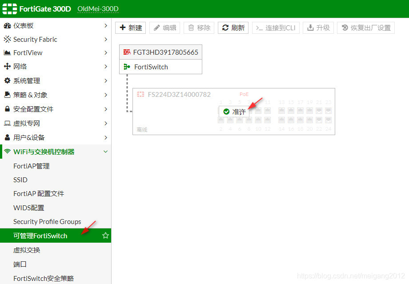Click switch port 23 icon
This screenshot has height=284, width=409.
[329, 111]
